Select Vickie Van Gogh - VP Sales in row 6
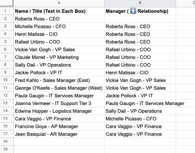 point(59,49)
